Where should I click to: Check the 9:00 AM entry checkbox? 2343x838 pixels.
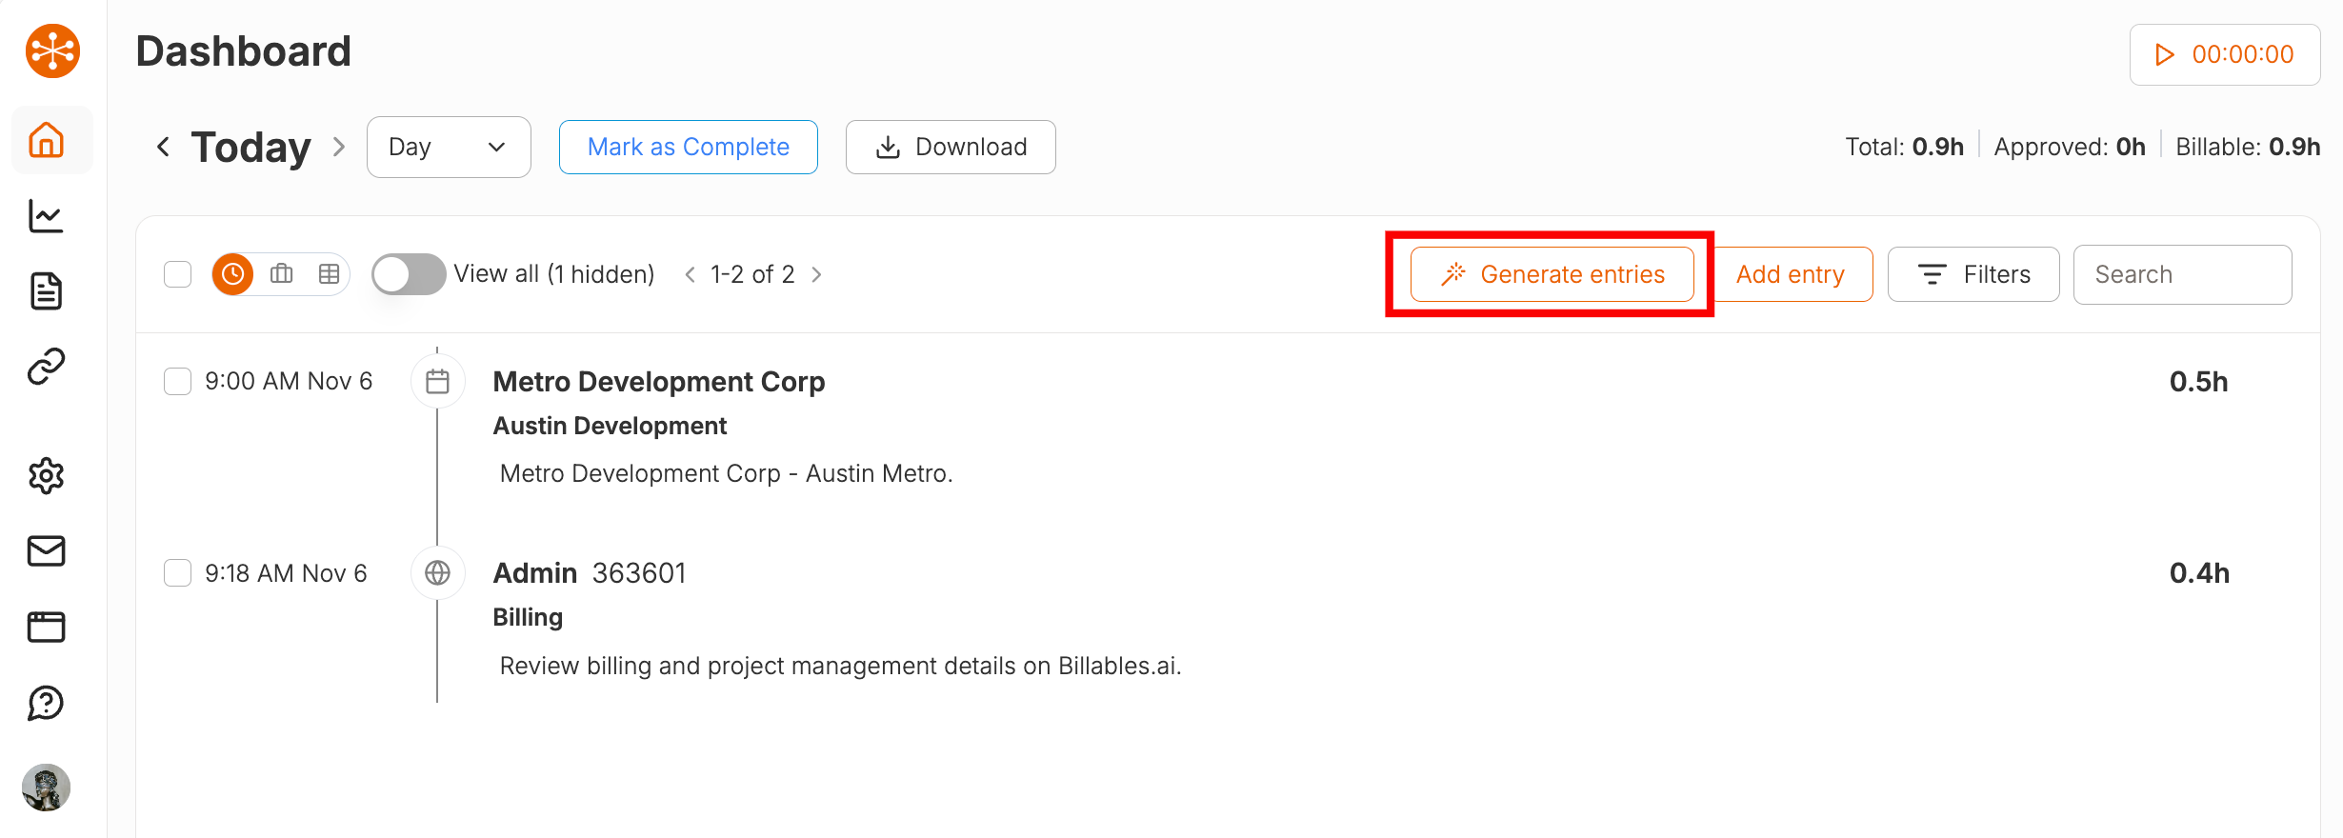pos(178,382)
